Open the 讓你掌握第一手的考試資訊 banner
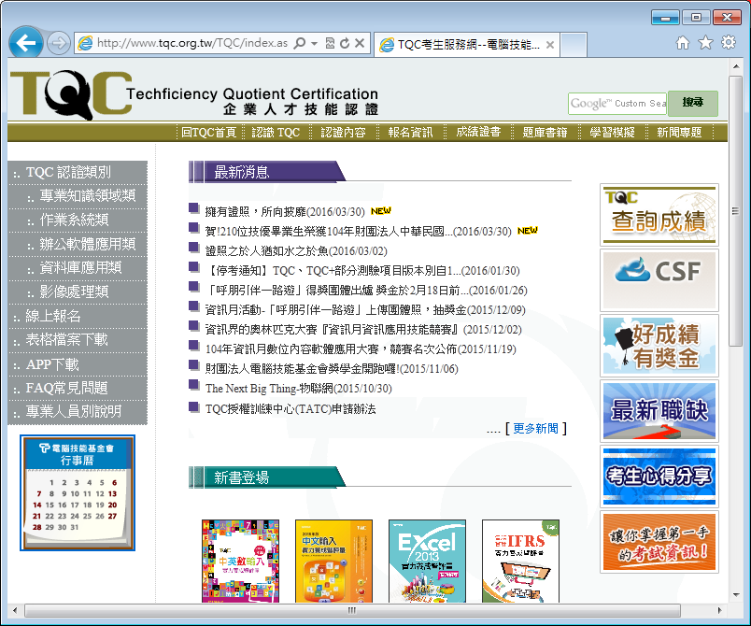The width and height of the screenshot is (751, 626). click(x=659, y=542)
